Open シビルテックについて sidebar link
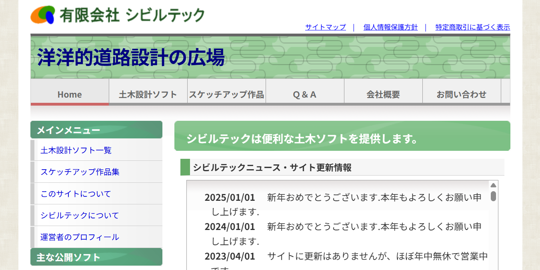This screenshot has width=540, height=270. click(80, 216)
